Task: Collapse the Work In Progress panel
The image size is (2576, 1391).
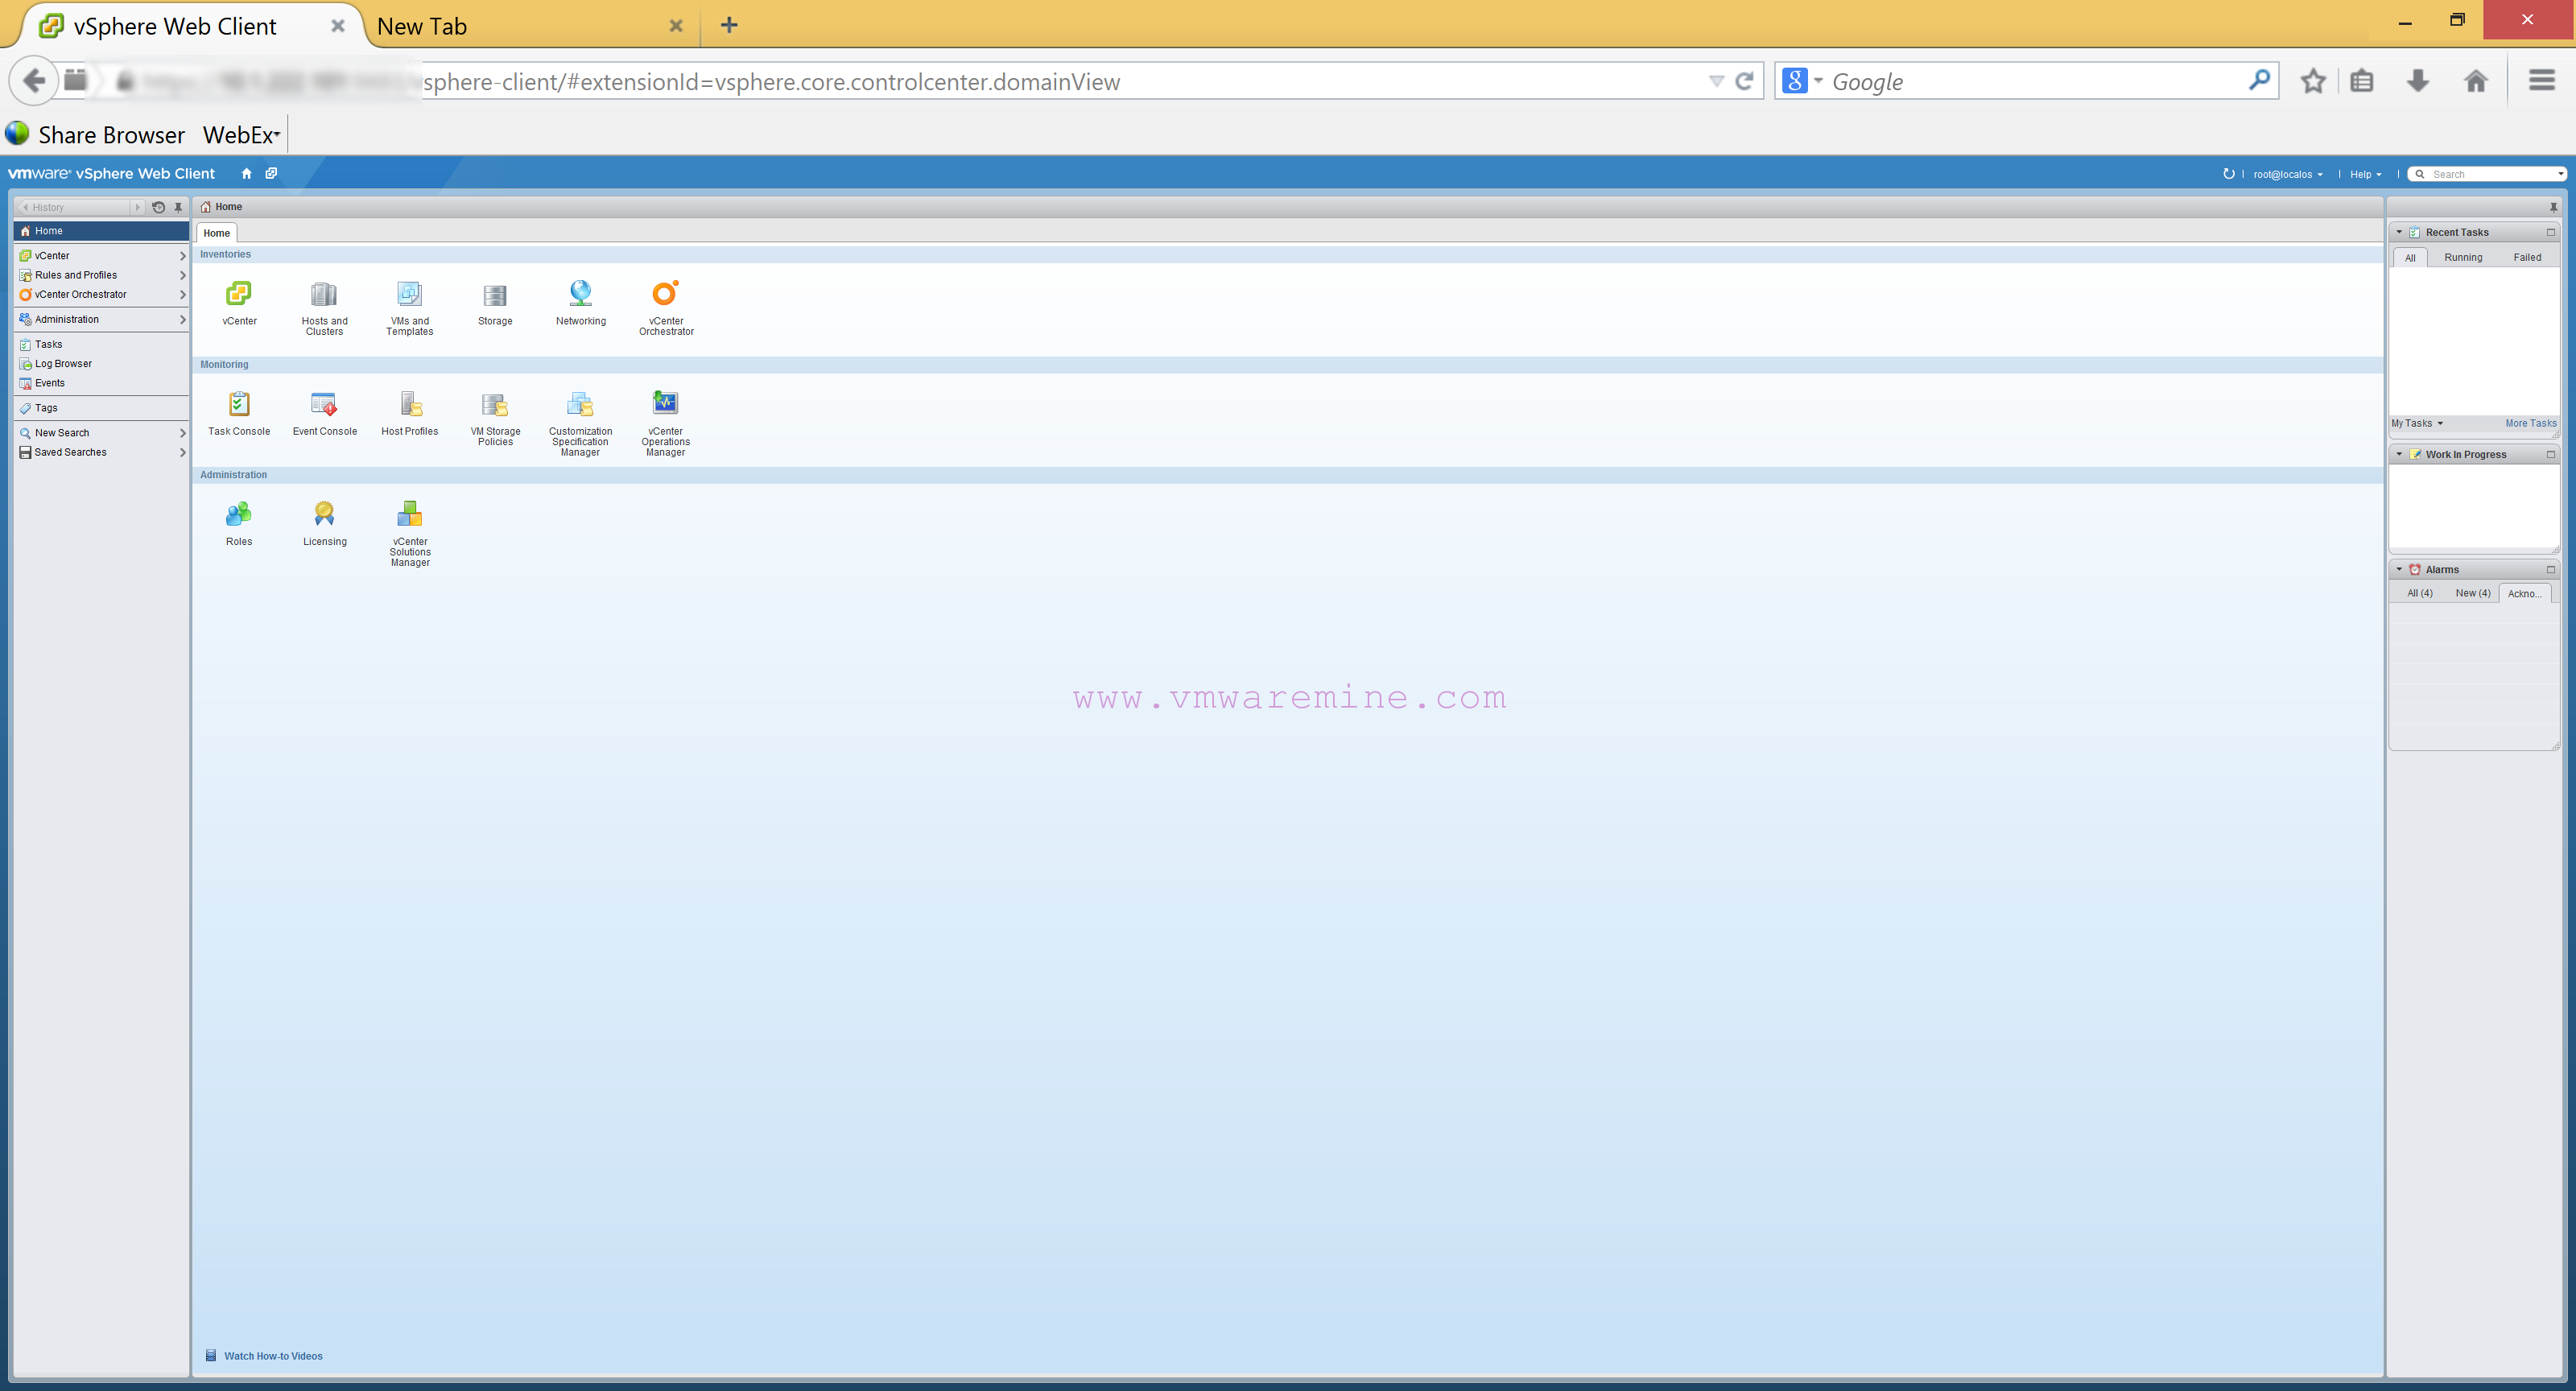Action: [x=2398, y=454]
